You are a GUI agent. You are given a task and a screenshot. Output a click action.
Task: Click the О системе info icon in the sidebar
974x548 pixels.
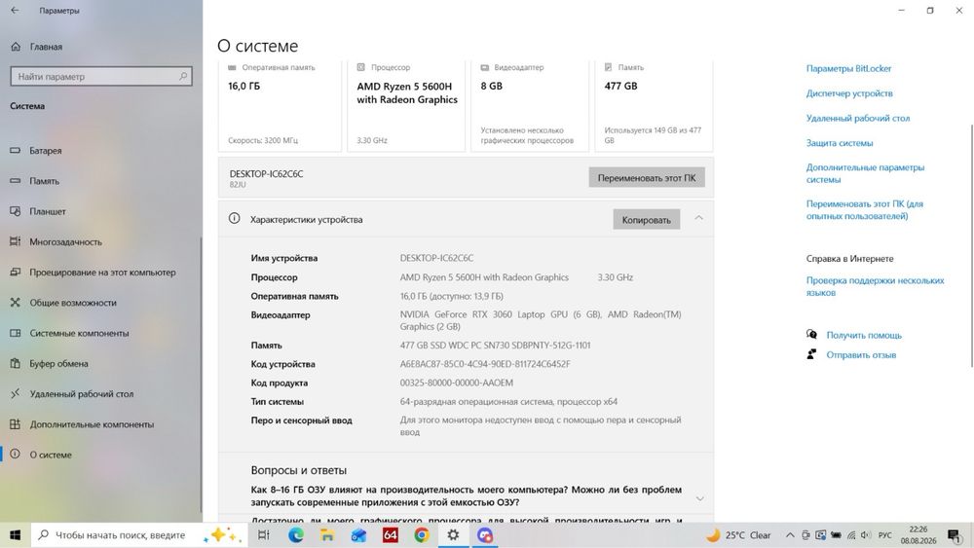point(16,455)
